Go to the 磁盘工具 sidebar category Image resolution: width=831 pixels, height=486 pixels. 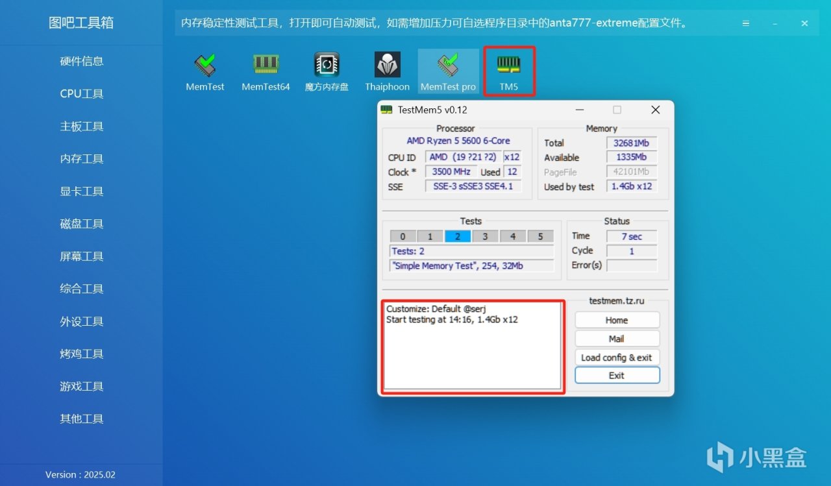81,224
